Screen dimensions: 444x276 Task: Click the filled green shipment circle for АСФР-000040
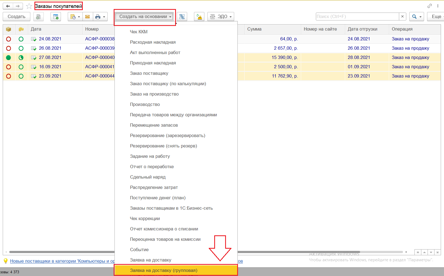point(8,58)
